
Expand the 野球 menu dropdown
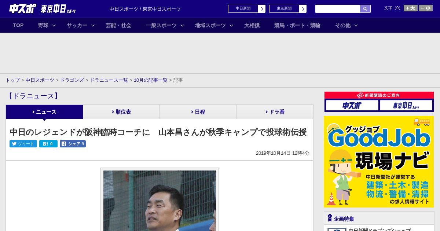(x=47, y=25)
